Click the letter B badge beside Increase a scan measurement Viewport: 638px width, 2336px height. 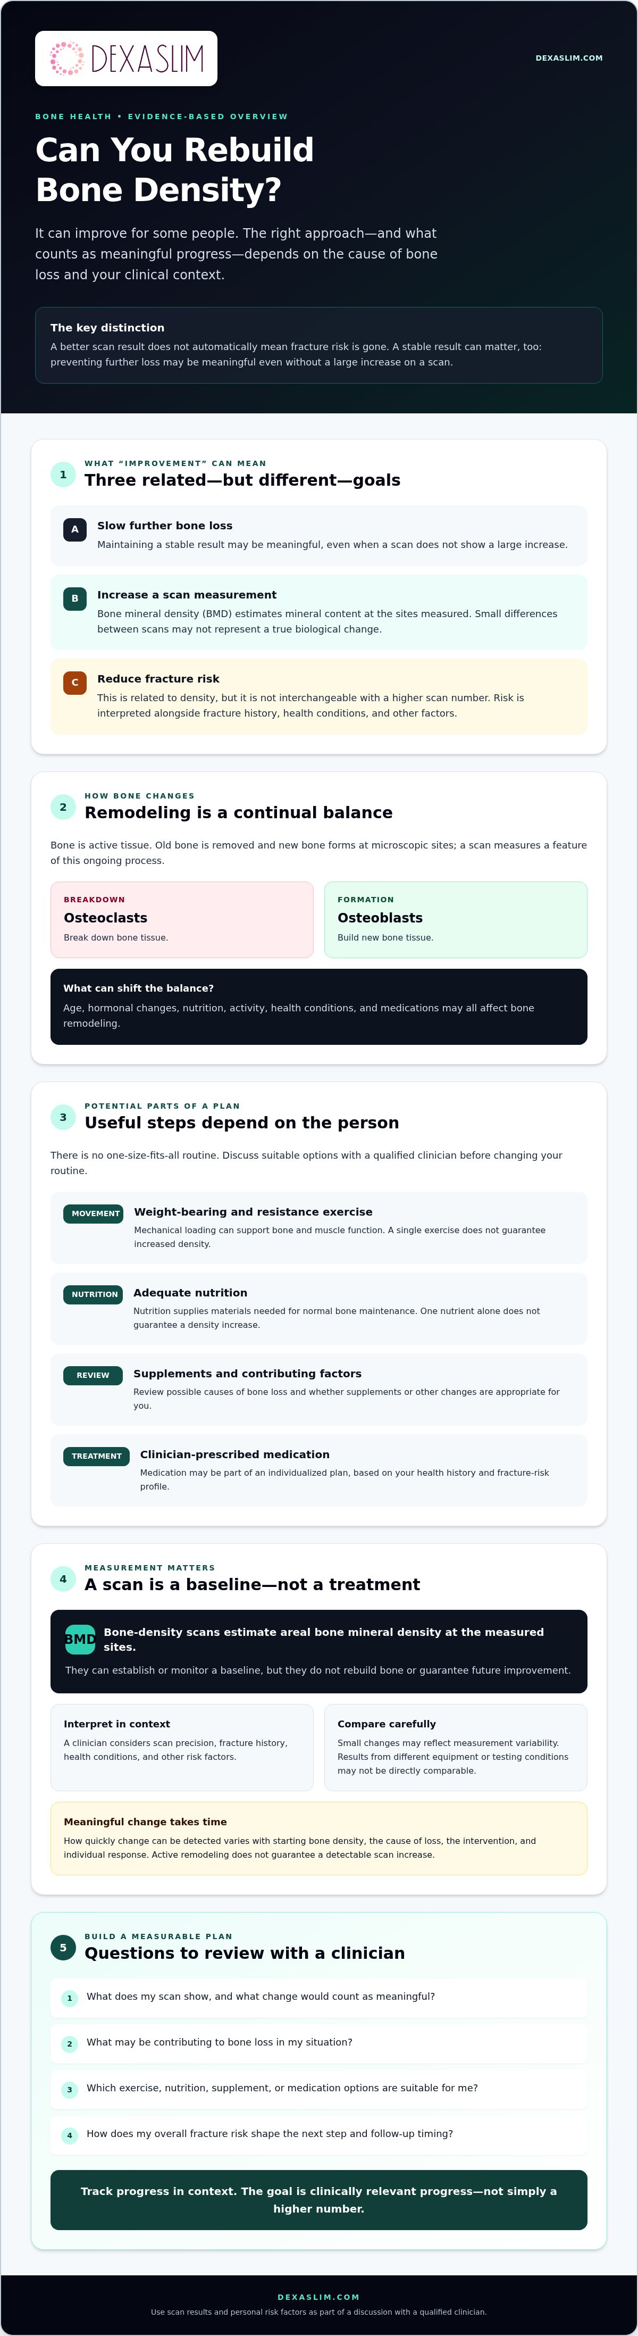pyautogui.click(x=74, y=598)
